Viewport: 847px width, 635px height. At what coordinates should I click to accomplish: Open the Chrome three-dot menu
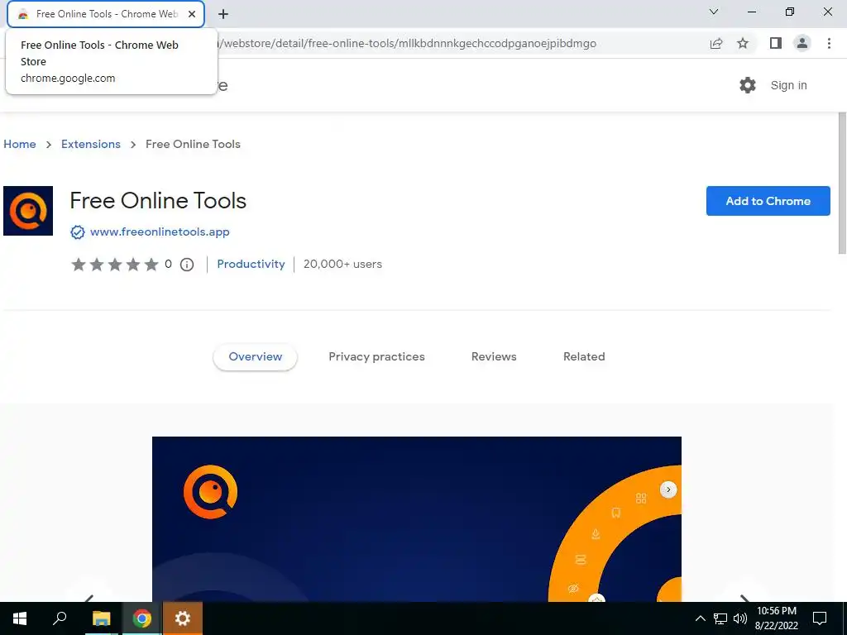[x=829, y=43]
